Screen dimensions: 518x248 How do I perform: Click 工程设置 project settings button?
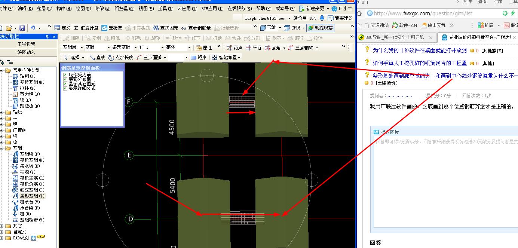coord(26,44)
